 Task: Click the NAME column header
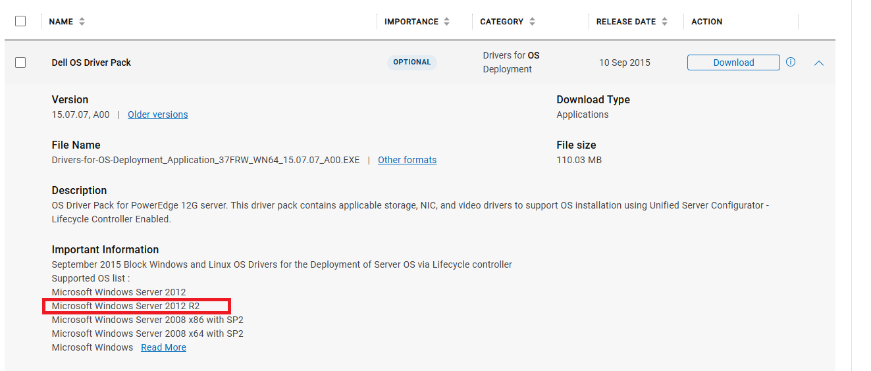tap(61, 22)
